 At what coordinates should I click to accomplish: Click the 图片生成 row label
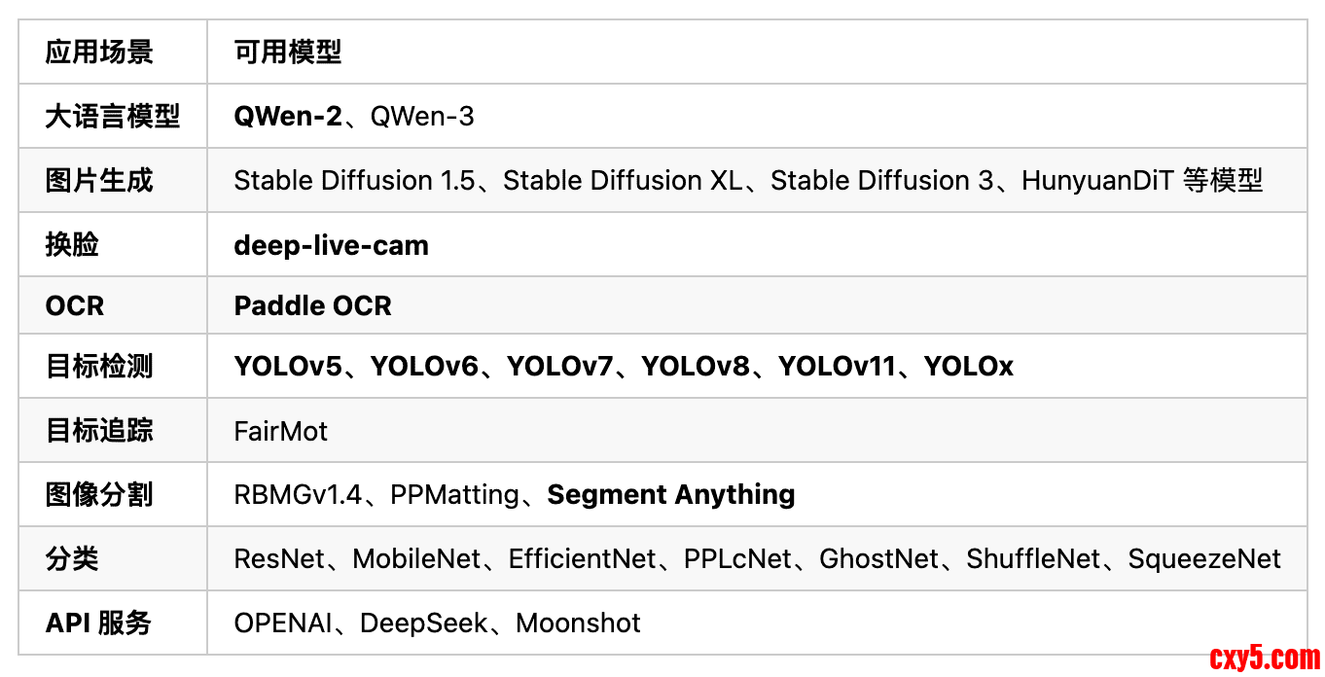99,181
